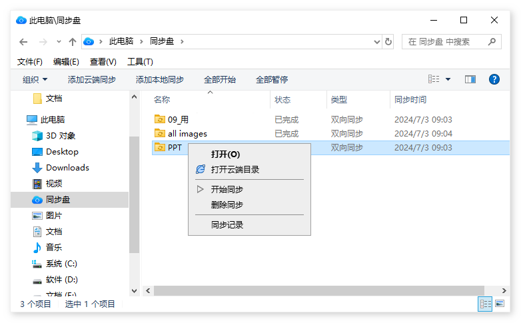The width and height of the screenshot is (521, 323).
Task: Go up one folder level
Action: point(73,42)
